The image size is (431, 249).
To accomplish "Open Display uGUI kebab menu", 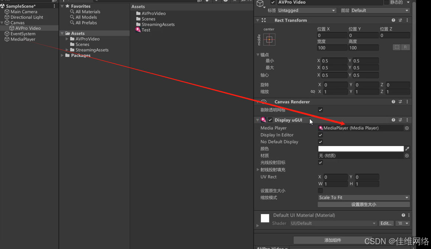I will click(x=407, y=120).
